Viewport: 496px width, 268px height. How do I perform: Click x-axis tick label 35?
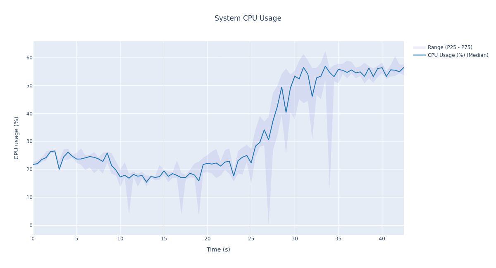tap(338, 239)
